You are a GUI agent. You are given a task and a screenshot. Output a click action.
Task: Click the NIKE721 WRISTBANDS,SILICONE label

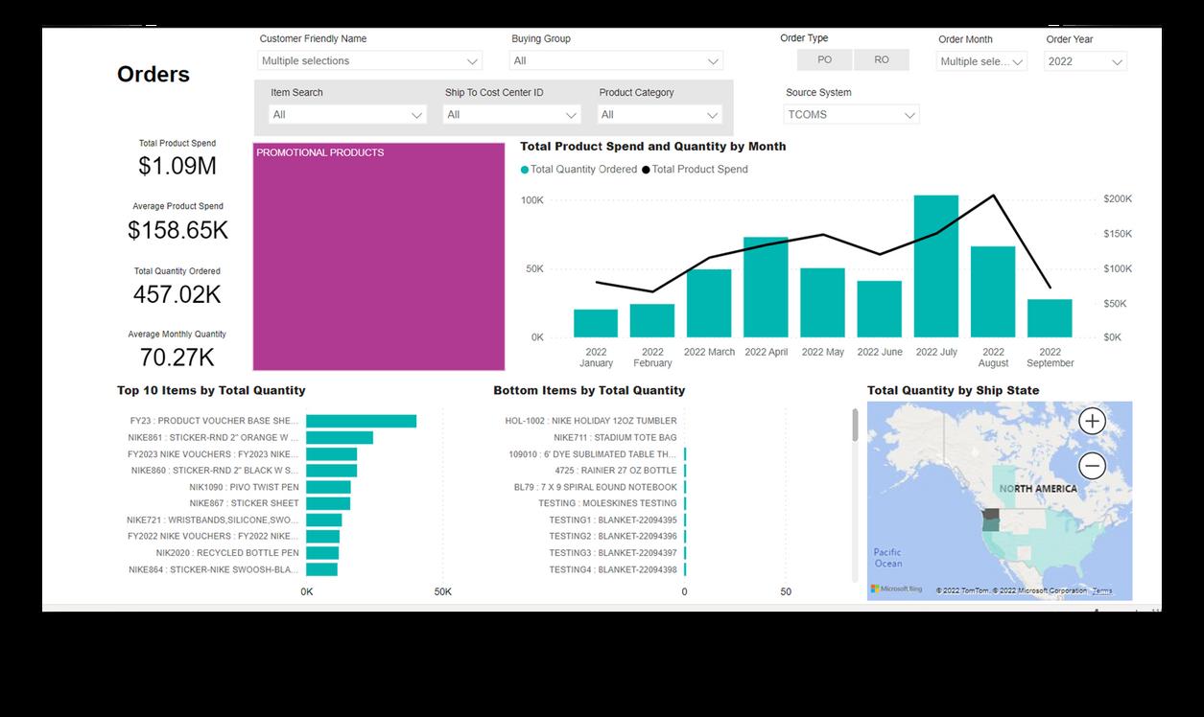pyautogui.click(x=212, y=520)
